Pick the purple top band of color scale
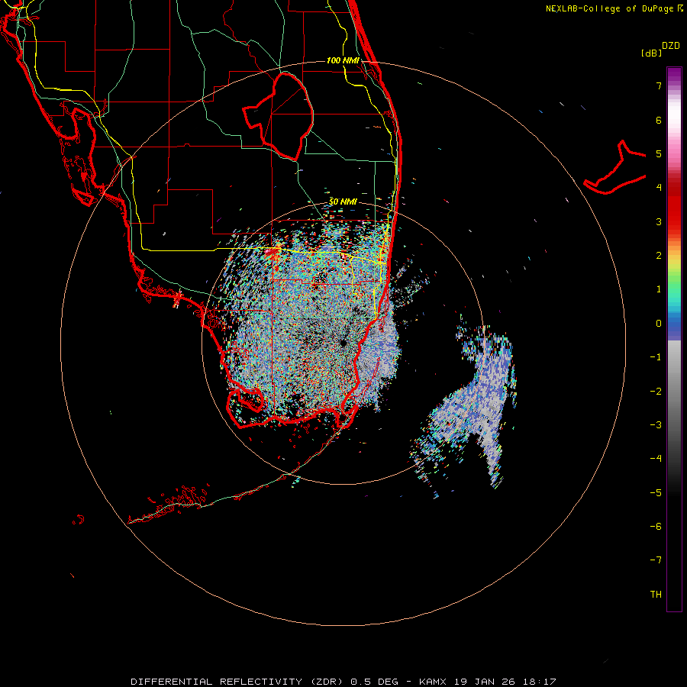This screenshot has height=687, width=687. [x=674, y=73]
